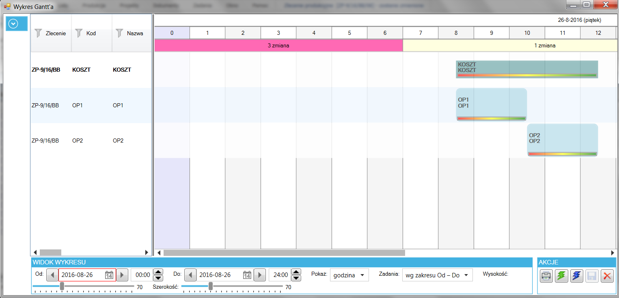Click the WIDOK WYKRESU panel header
The image size is (619, 298).
tap(282, 262)
